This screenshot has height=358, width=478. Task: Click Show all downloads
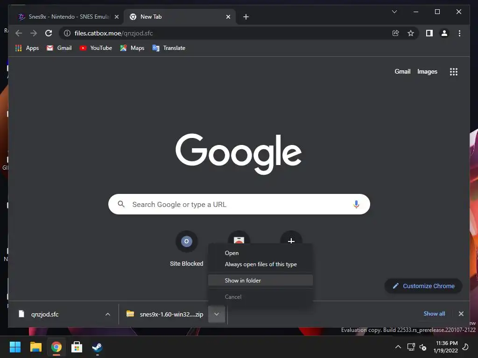click(x=434, y=314)
